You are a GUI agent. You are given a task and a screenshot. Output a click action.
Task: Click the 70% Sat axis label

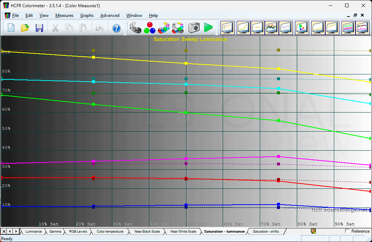click(271, 224)
